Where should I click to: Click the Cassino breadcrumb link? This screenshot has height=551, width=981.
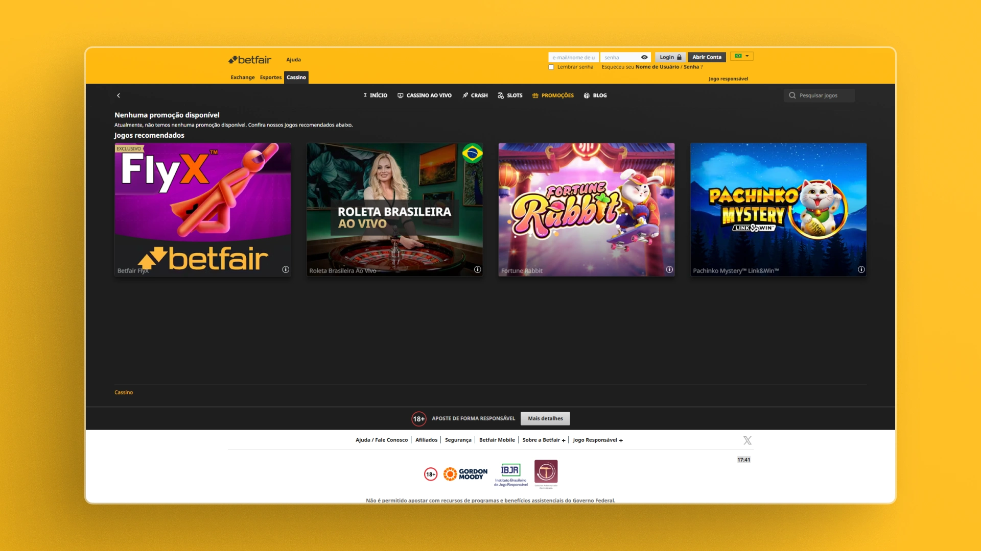[x=124, y=392]
